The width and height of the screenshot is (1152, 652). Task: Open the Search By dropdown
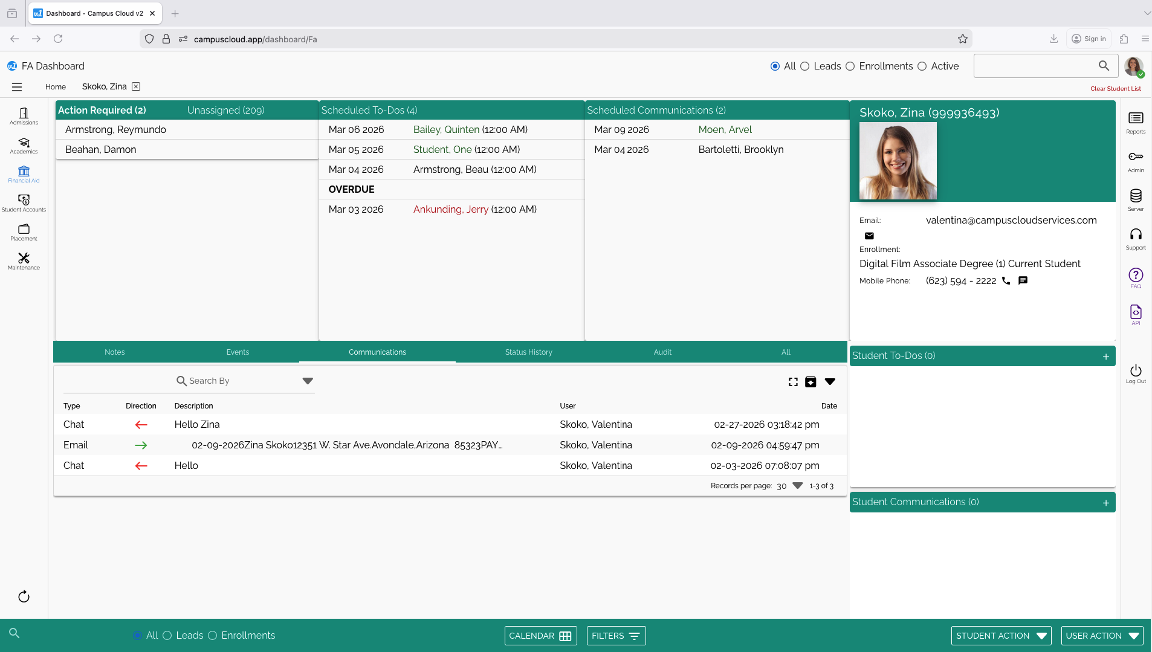(x=308, y=381)
